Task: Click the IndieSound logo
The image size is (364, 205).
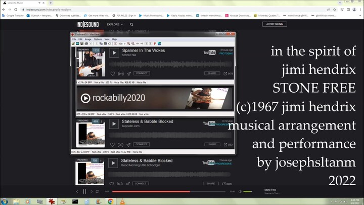Action: pos(87,24)
